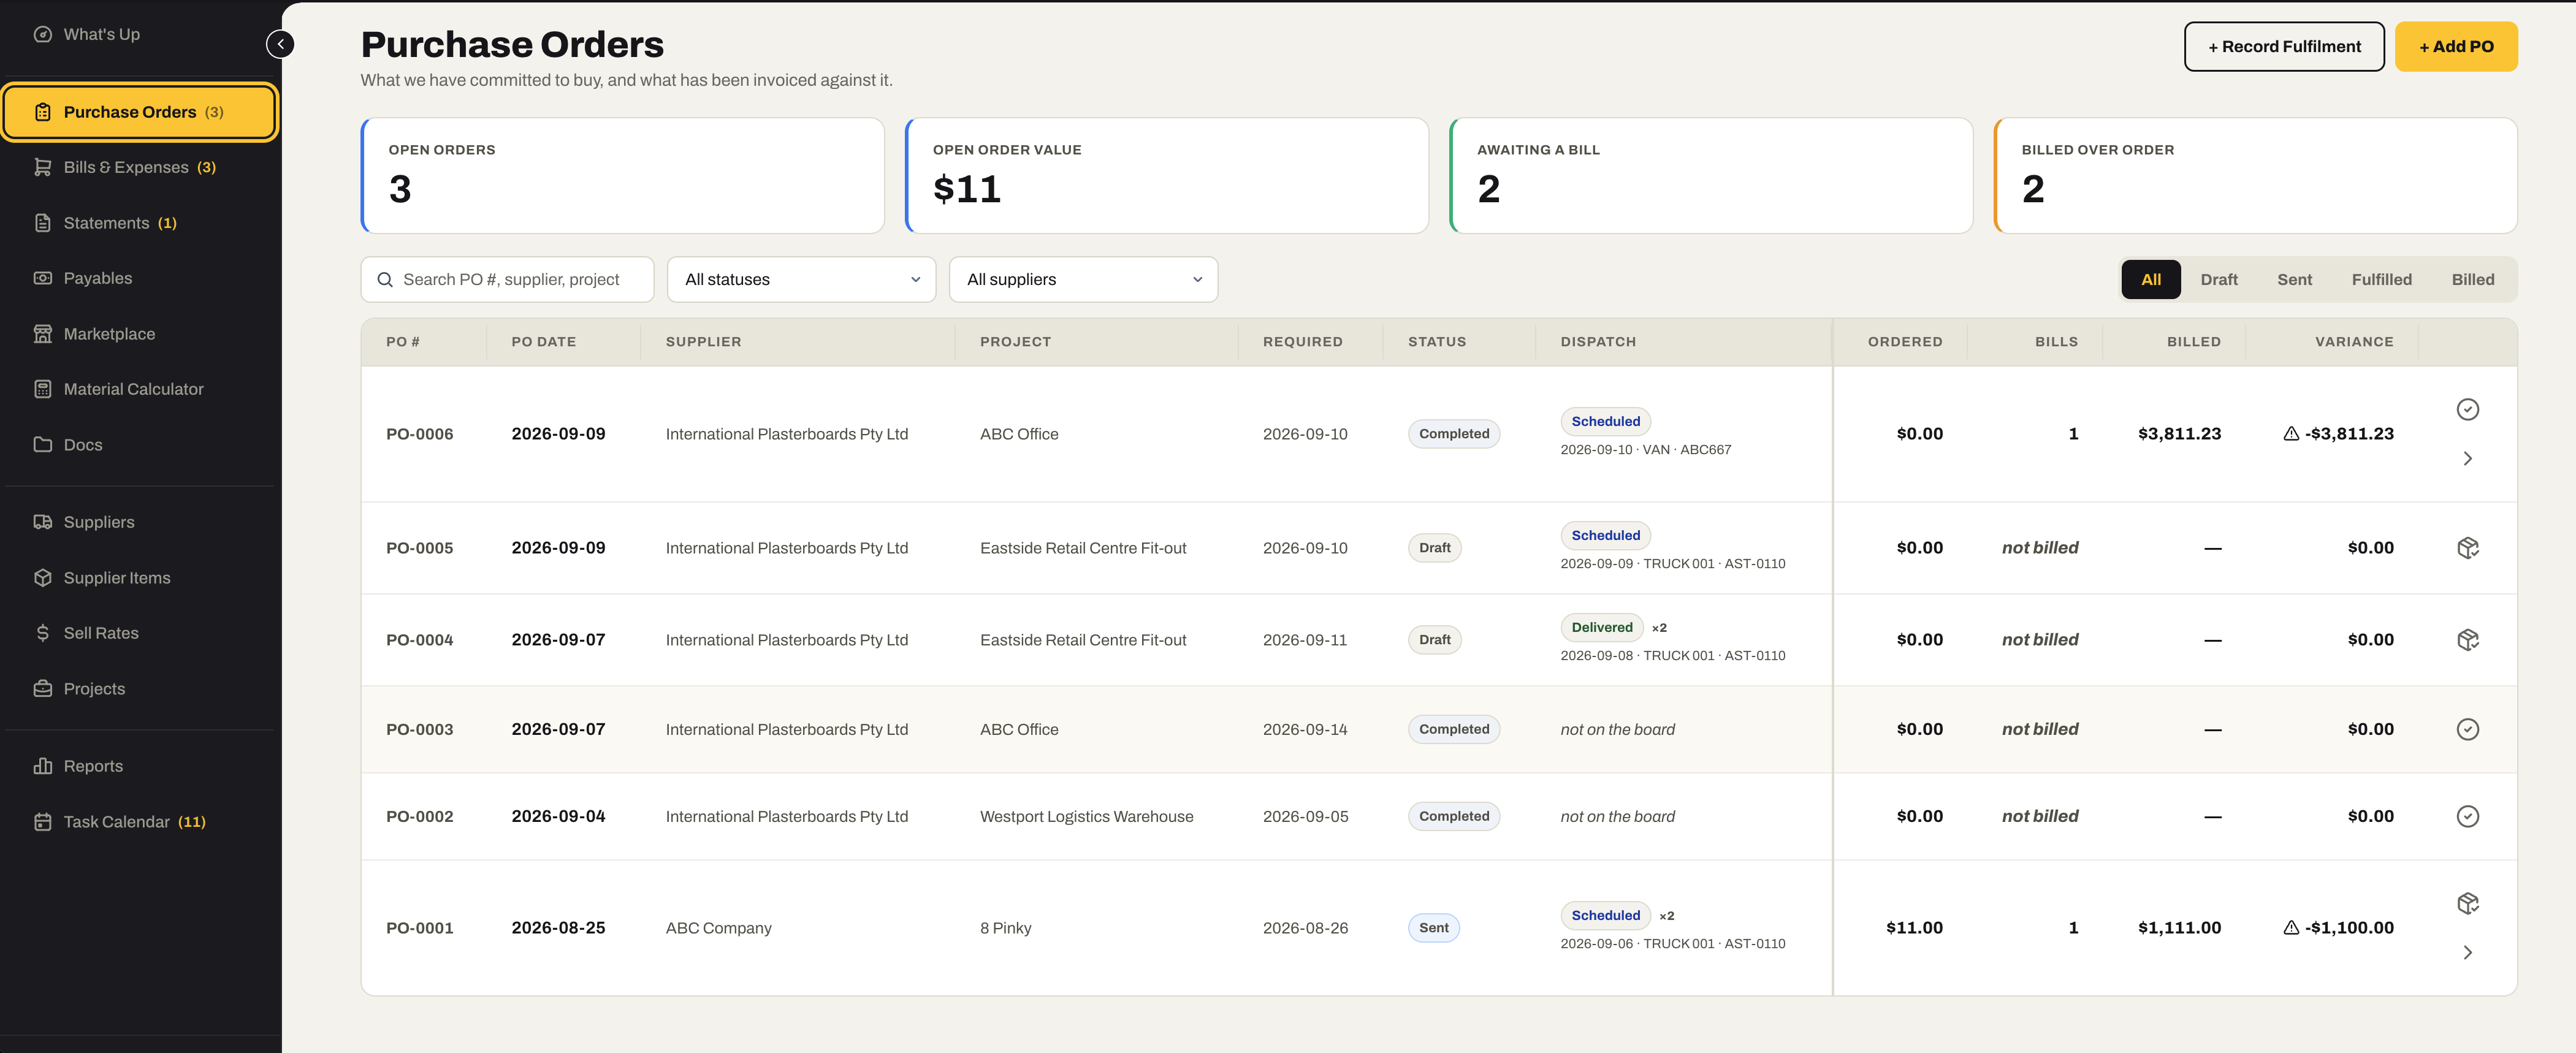Select the Sent filter tab

(2294, 280)
